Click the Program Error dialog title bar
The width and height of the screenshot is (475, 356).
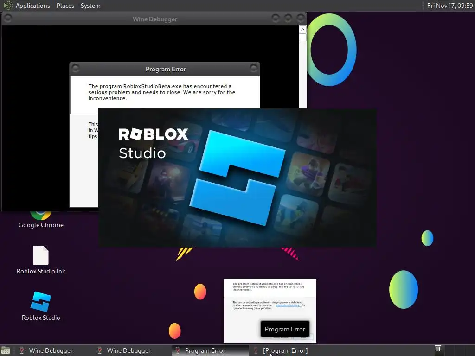(165, 69)
